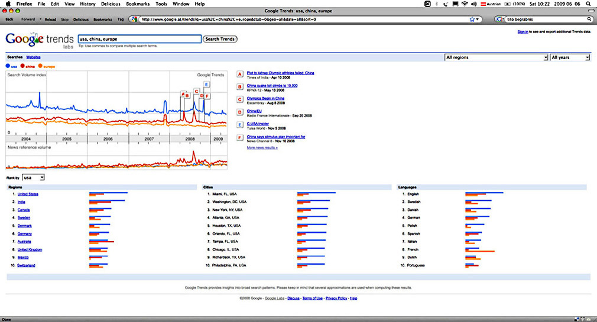Click the volume speaker icon in menu bar

[x=473, y=4]
